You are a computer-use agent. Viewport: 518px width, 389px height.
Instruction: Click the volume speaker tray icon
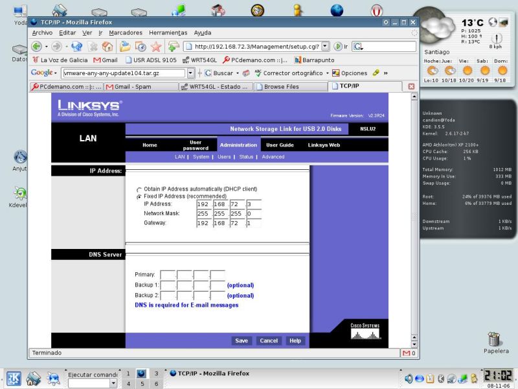point(409,378)
